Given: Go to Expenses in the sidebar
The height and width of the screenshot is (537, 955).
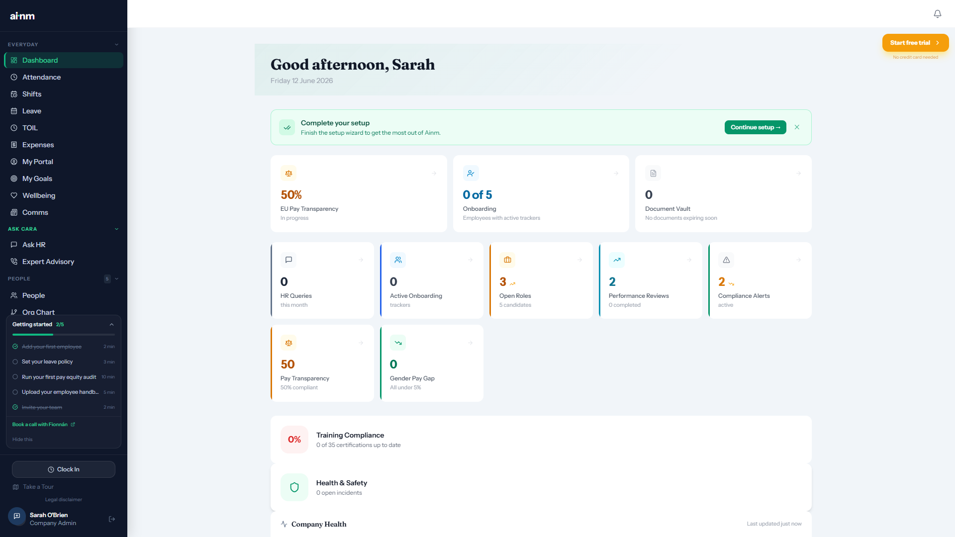Looking at the screenshot, I should coord(64,145).
